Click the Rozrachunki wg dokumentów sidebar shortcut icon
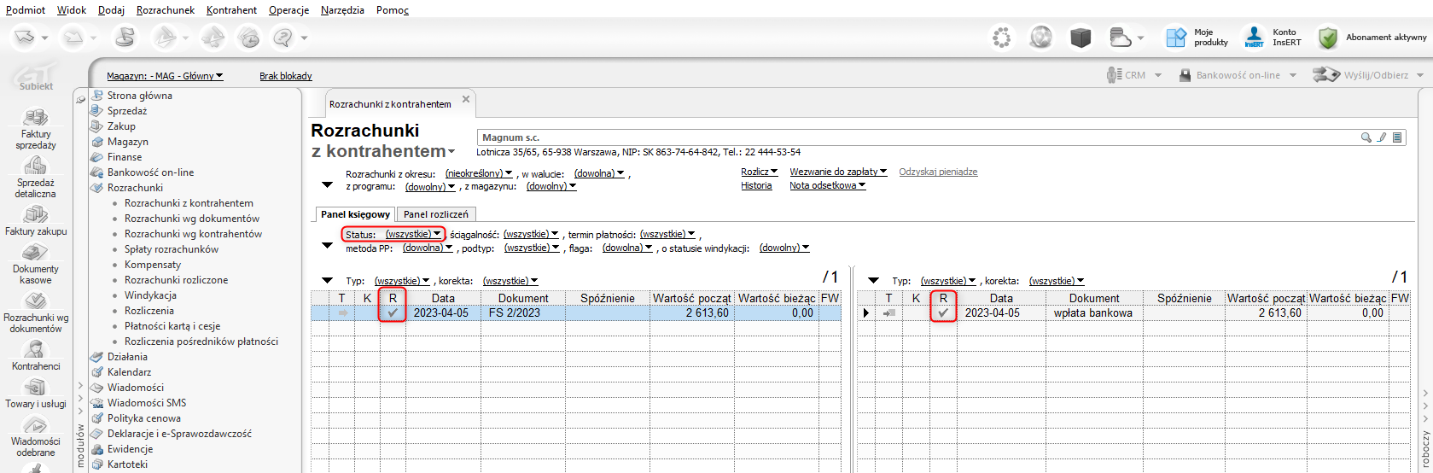The width and height of the screenshot is (1433, 473). [x=35, y=301]
